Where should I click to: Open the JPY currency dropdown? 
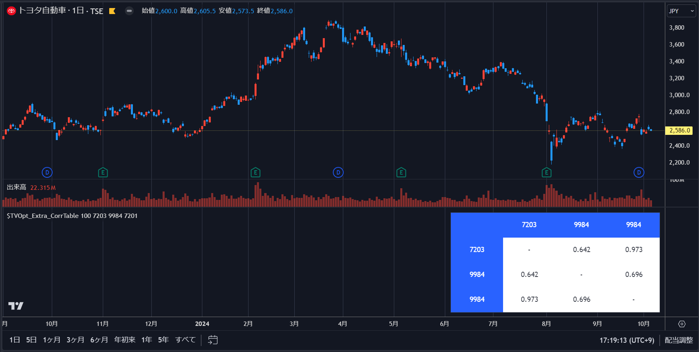coord(681,11)
